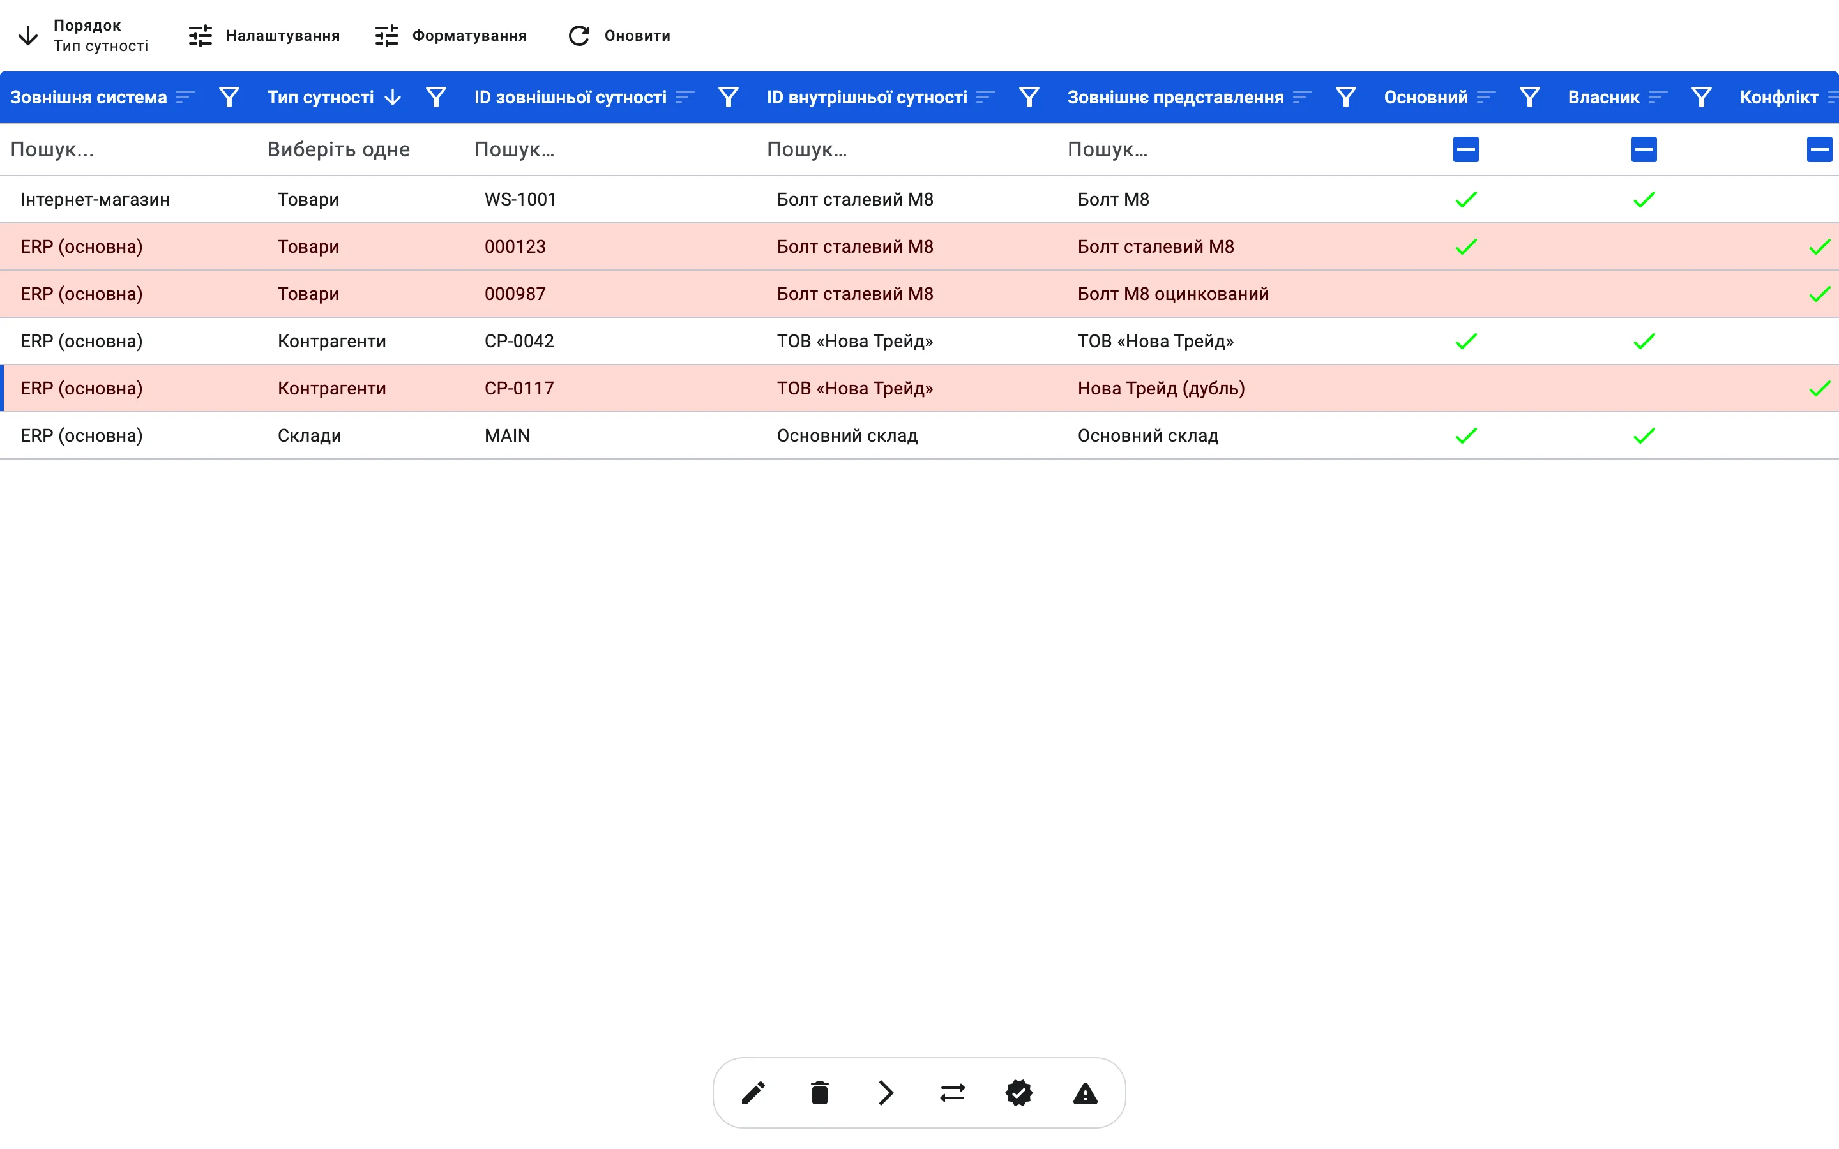Viewport: 1839px width, 1149px height.
Task: Click the verified badge icon in bottom toolbar
Action: point(1019,1093)
